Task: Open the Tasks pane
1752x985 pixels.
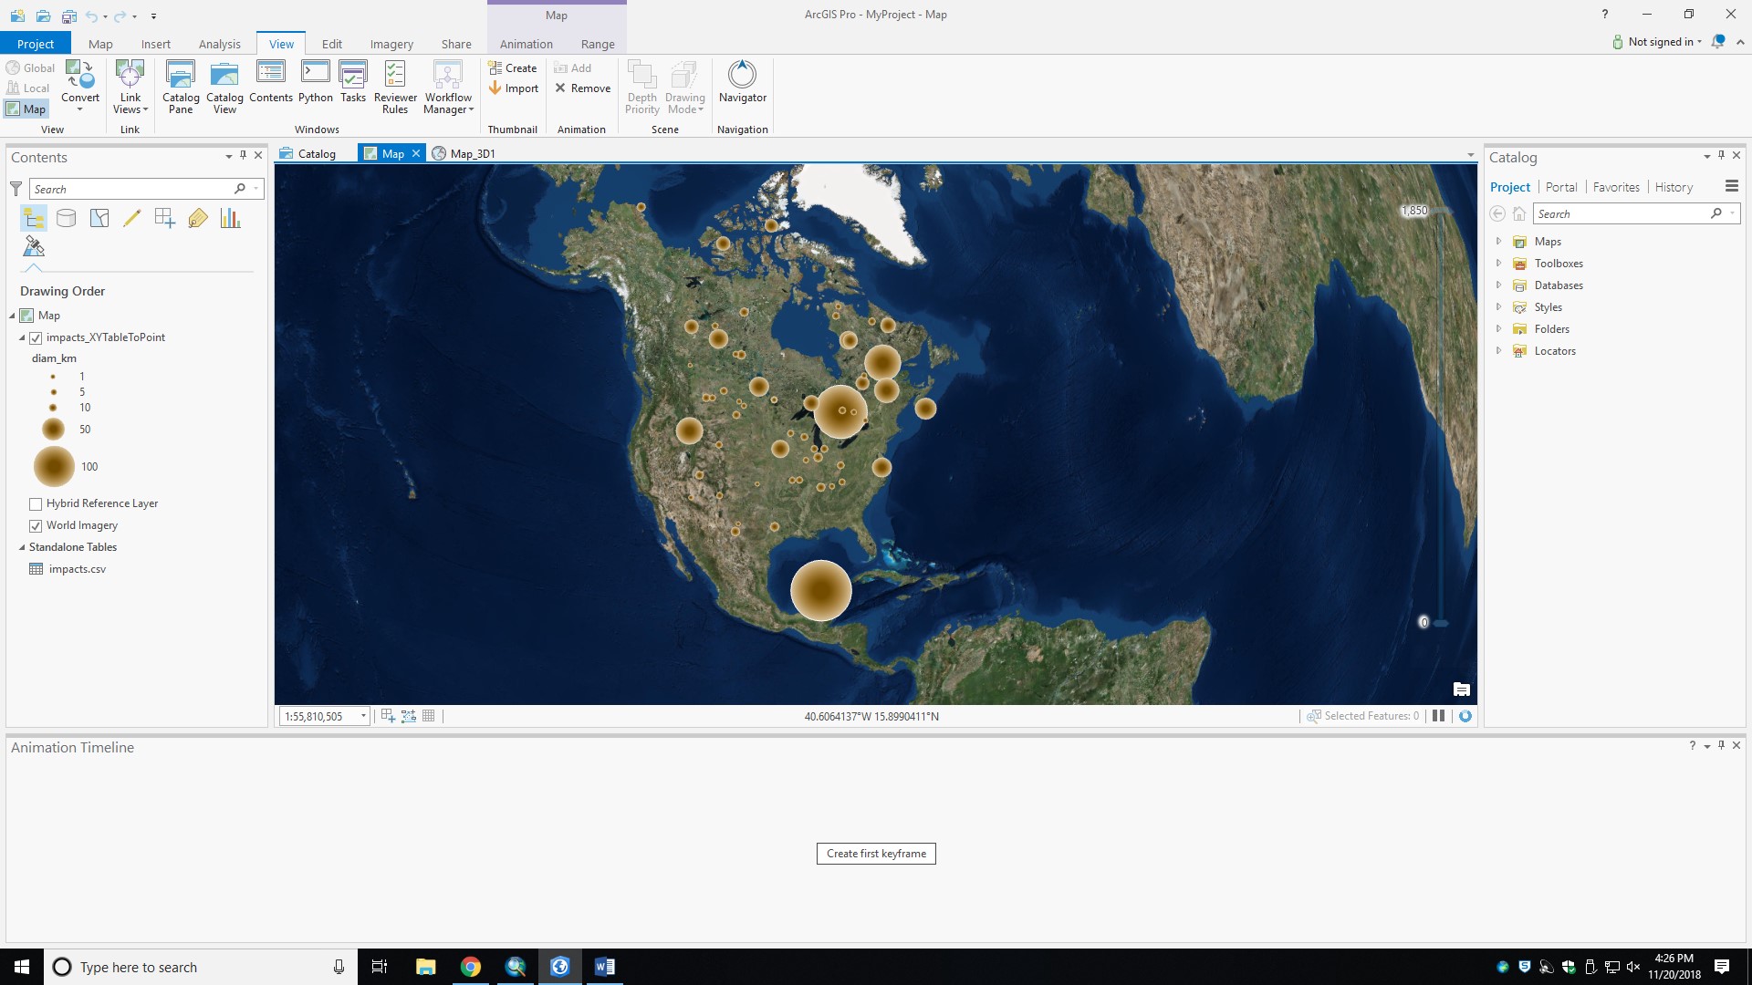Action: click(353, 87)
